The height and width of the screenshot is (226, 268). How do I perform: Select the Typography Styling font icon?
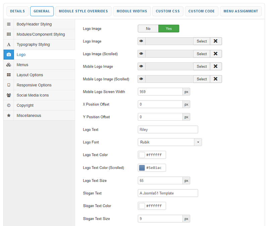(9, 45)
